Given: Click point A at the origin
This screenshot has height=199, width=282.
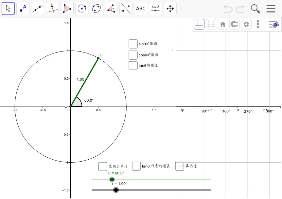Looking at the screenshot, I should (x=71, y=107).
